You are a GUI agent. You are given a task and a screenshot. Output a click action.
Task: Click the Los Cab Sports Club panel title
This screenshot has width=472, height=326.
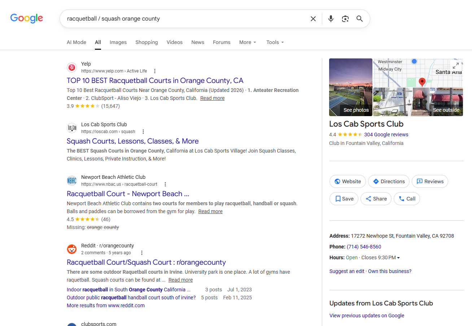pyautogui.click(x=366, y=124)
